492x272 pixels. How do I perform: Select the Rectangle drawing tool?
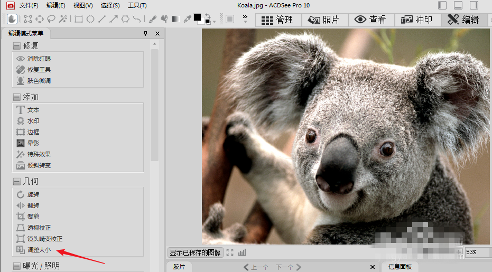pos(78,20)
